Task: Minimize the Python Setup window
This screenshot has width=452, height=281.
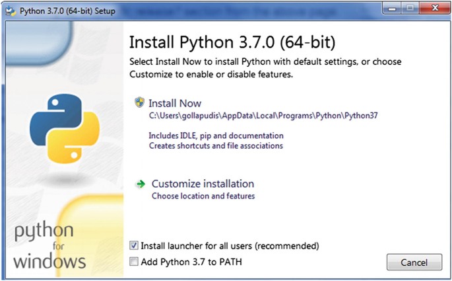Action: pyautogui.click(x=392, y=9)
